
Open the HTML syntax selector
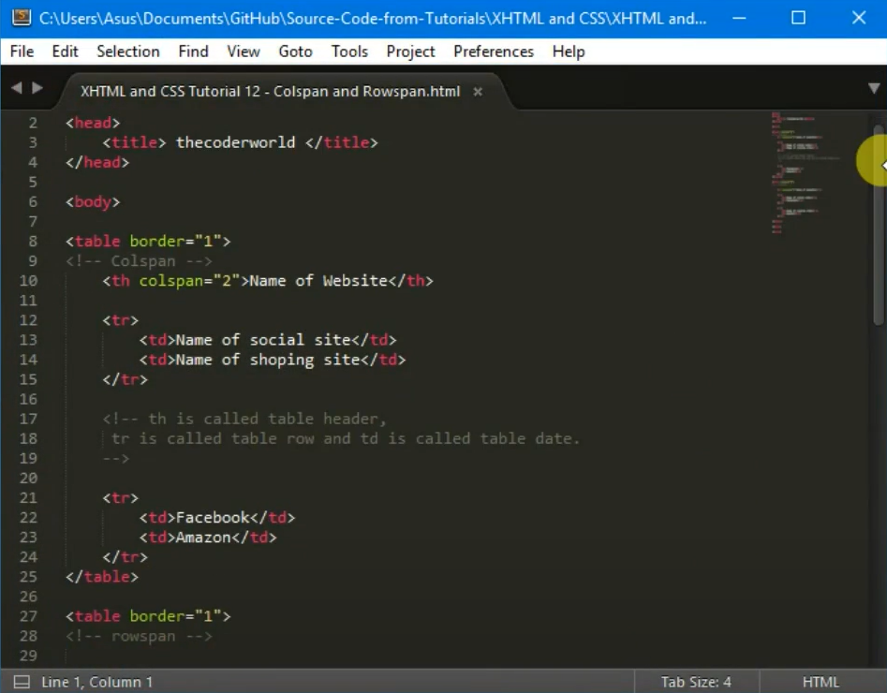click(820, 682)
